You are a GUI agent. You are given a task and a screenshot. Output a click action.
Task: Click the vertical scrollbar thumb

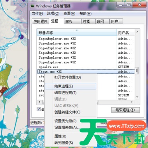click(x=137, y=71)
